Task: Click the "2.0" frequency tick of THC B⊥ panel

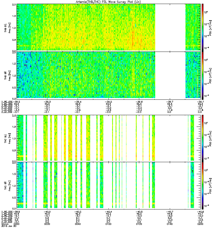Action: coord(14,116)
